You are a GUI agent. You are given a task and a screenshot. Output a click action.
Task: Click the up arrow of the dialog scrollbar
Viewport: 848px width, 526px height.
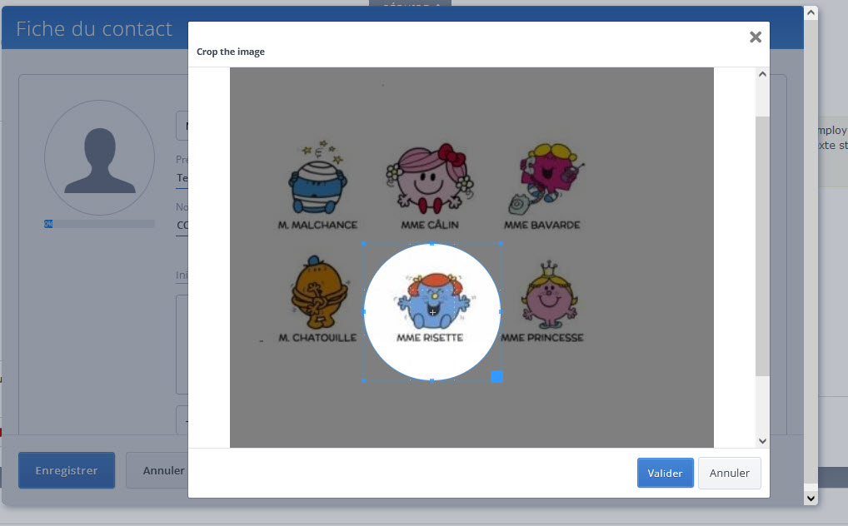[x=762, y=74]
